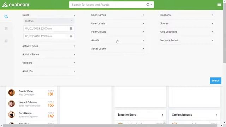The width and height of the screenshot is (226, 127).
Task: Click the blue Search button
Action: click(x=215, y=81)
